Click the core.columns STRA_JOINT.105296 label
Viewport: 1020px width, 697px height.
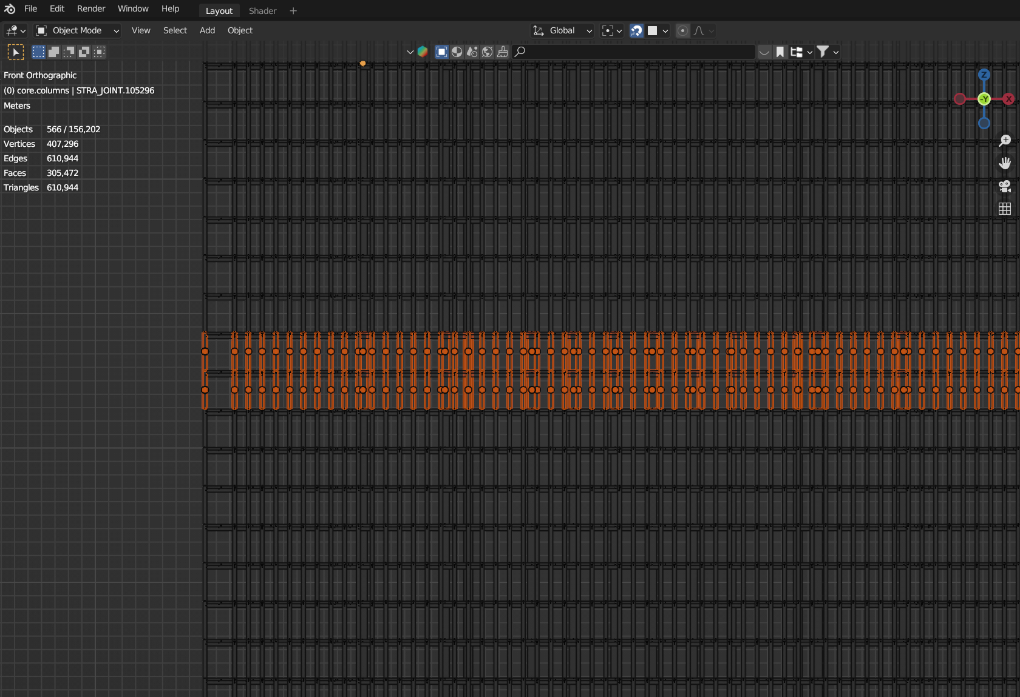79,90
